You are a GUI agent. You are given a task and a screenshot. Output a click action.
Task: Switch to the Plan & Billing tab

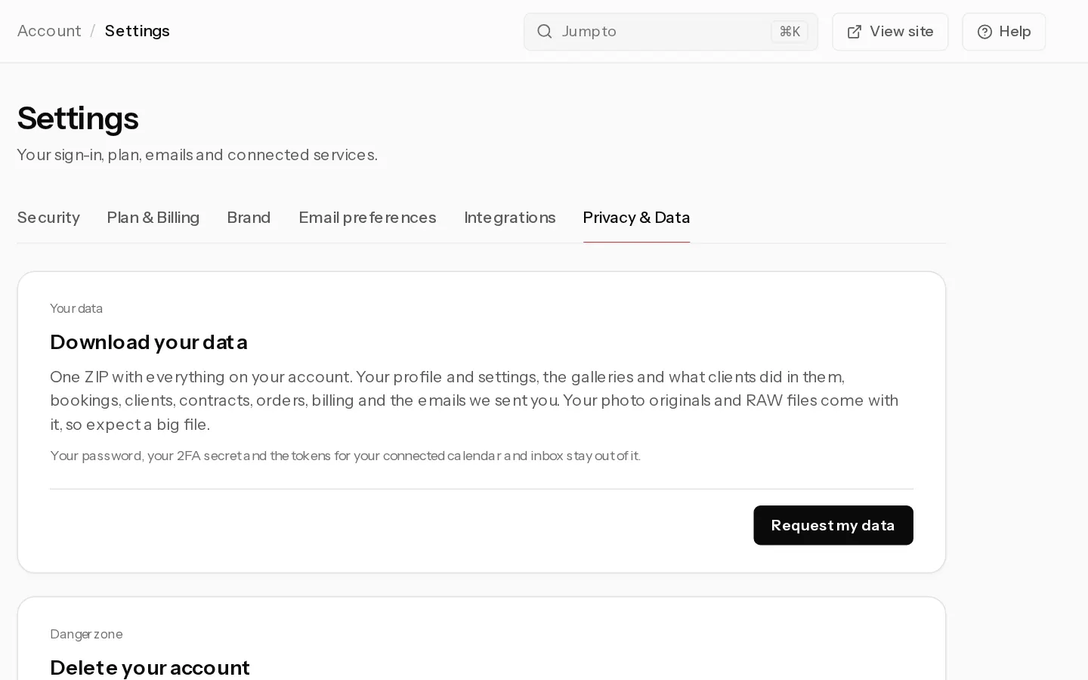pos(153,218)
